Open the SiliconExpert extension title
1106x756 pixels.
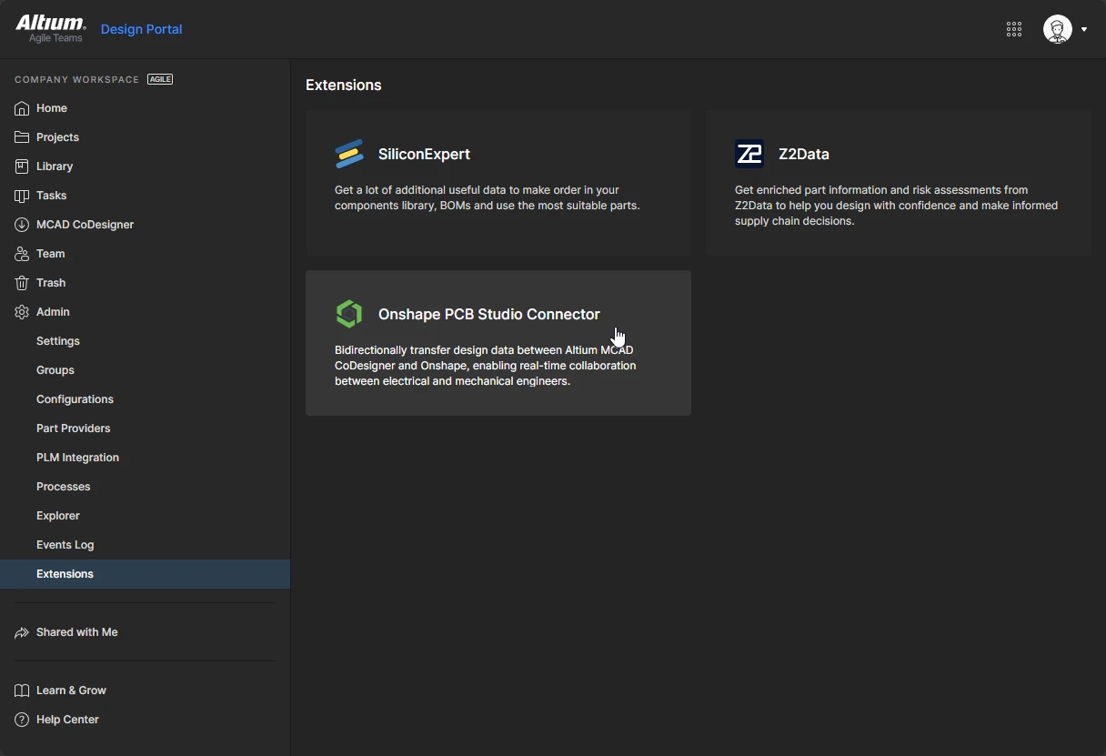pos(424,155)
